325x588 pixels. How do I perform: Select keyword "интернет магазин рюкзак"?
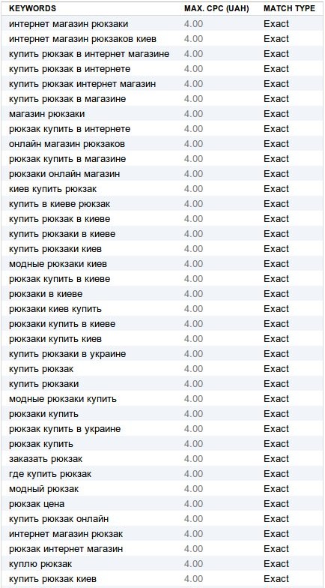pos(66,534)
